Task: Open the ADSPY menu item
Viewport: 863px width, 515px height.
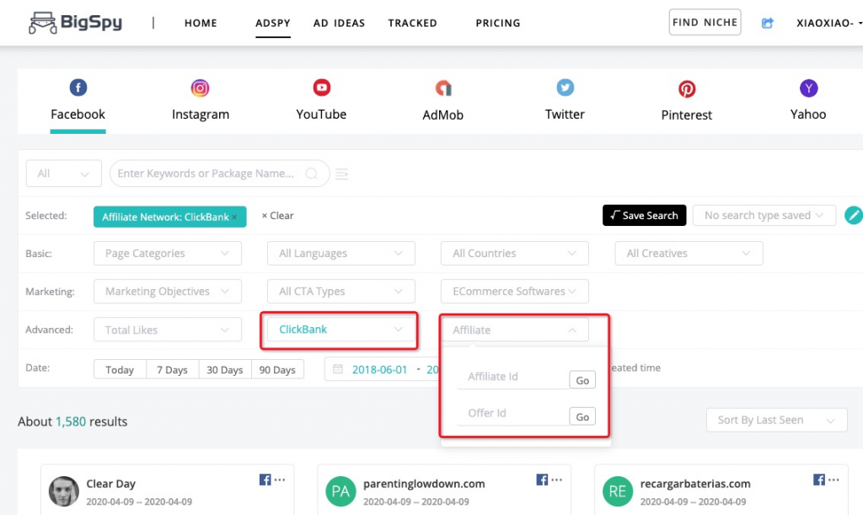Action: pyautogui.click(x=273, y=23)
